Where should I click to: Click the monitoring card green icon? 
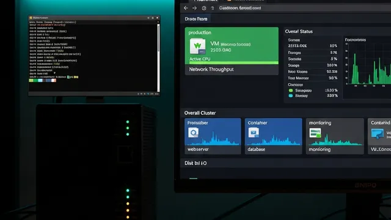315,133
